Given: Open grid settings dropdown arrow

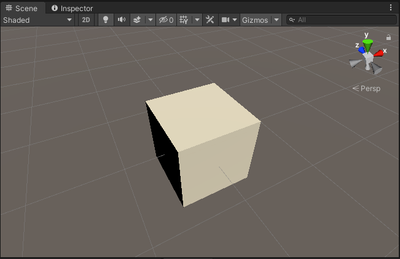Looking at the screenshot, I should pos(197,20).
